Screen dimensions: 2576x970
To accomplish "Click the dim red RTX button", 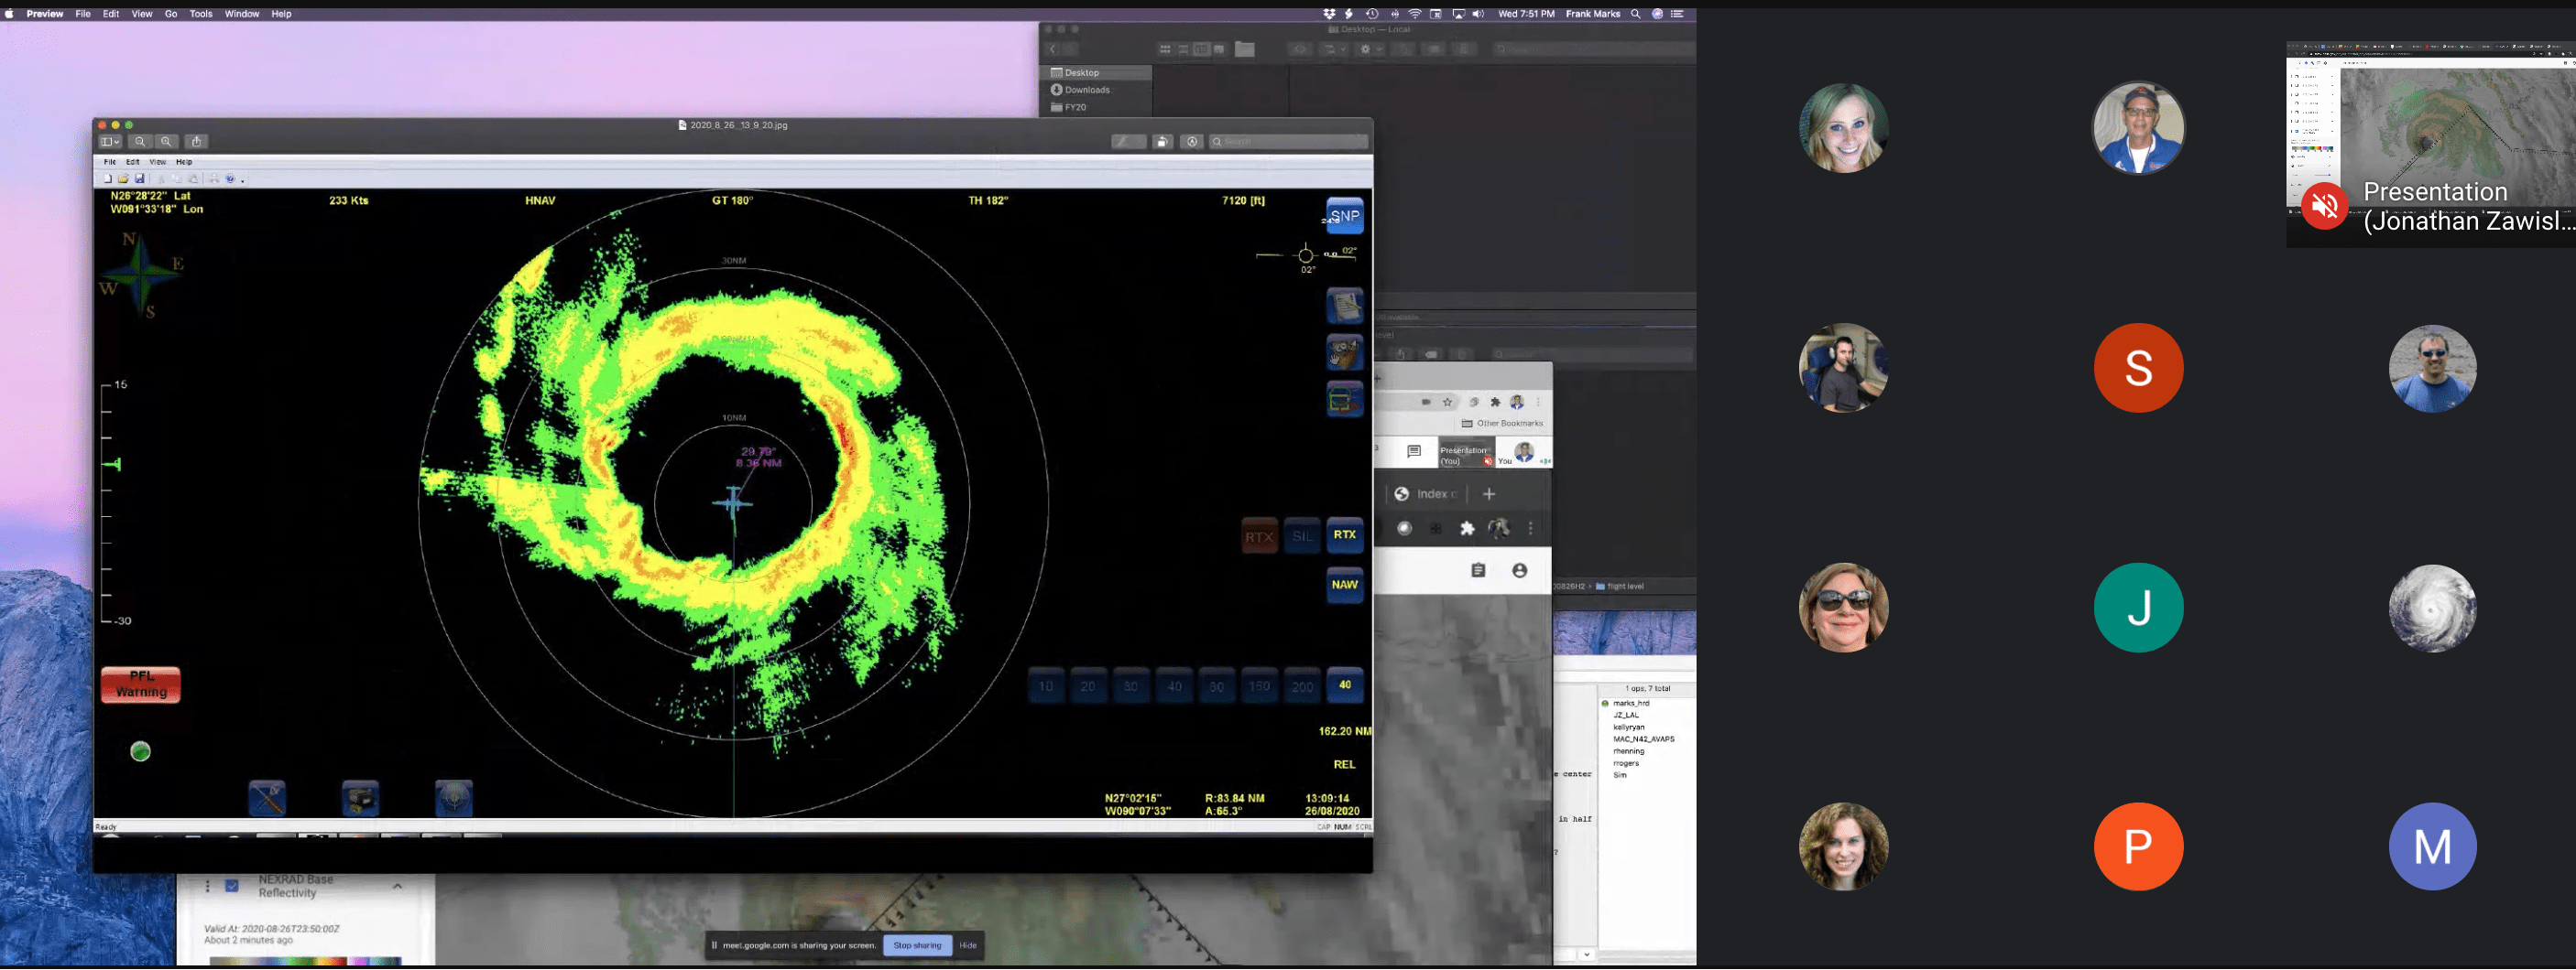I will [1259, 536].
